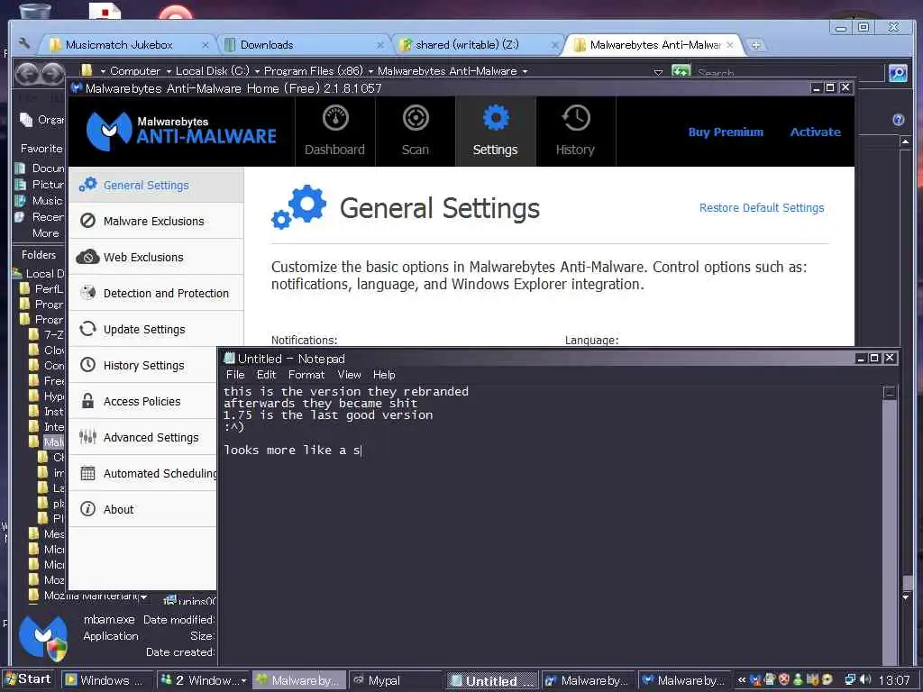The image size is (923, 692).
Task: Open History Settings section
Action: tap(143, 366)
